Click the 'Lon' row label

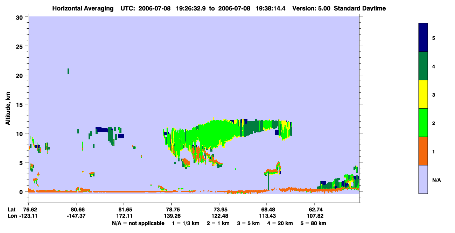[12, 216]
